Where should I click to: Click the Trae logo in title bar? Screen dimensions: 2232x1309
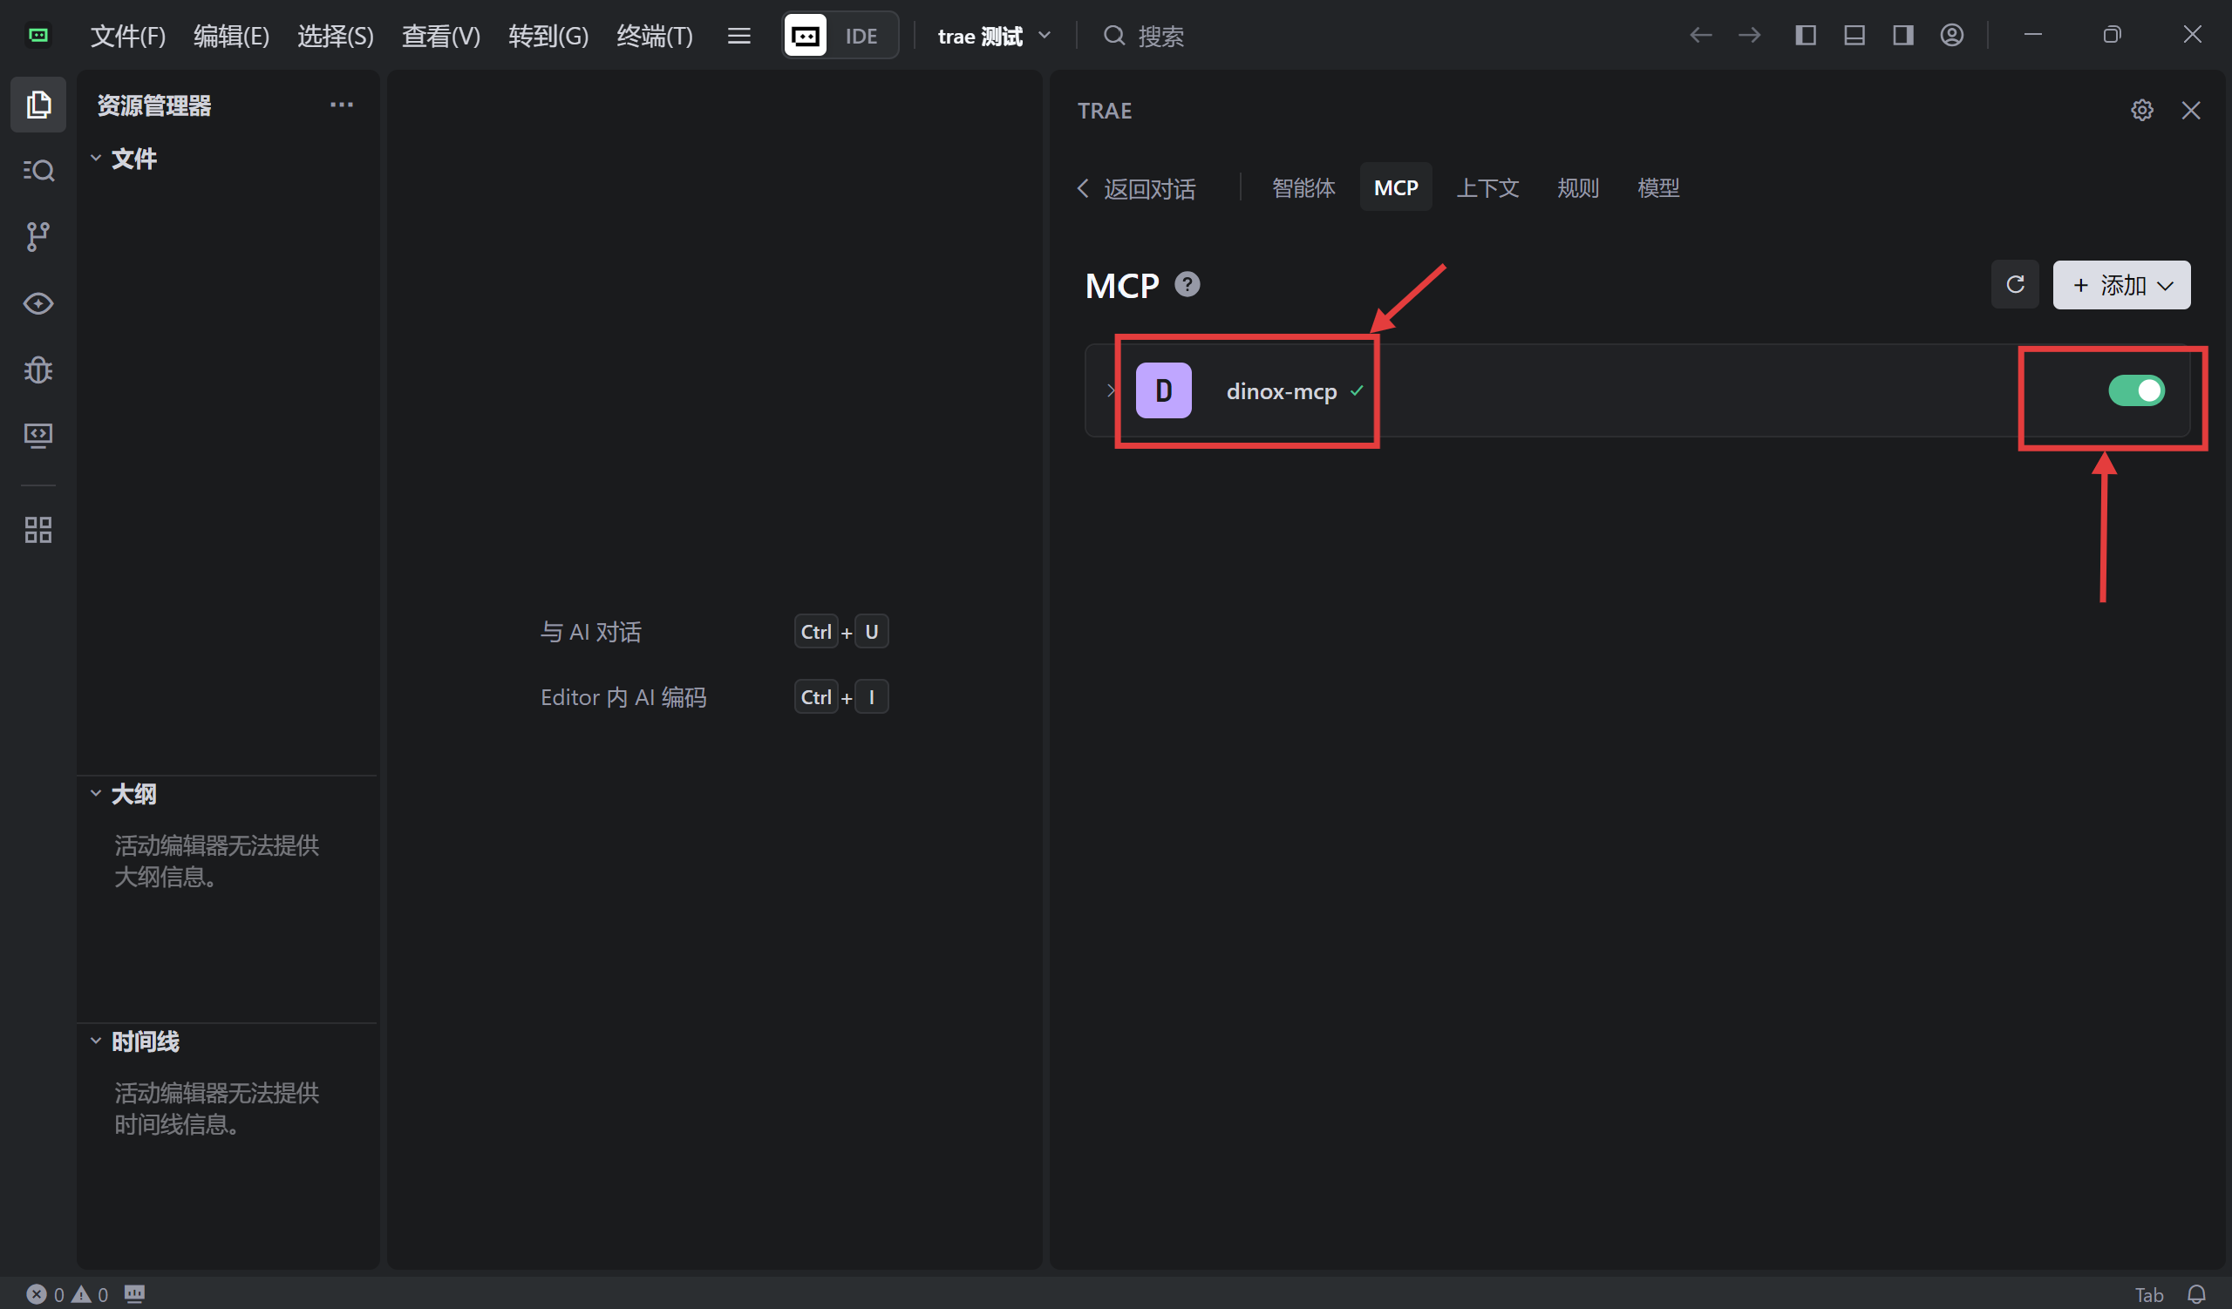[x=38, y=36]
